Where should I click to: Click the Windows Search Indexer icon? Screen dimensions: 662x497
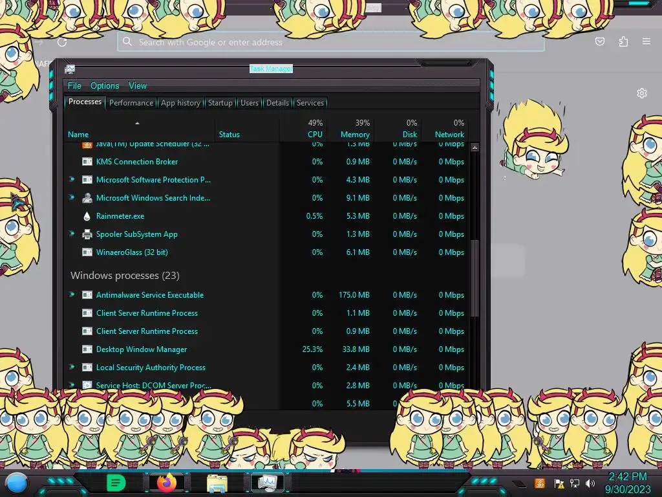(87, 198)
